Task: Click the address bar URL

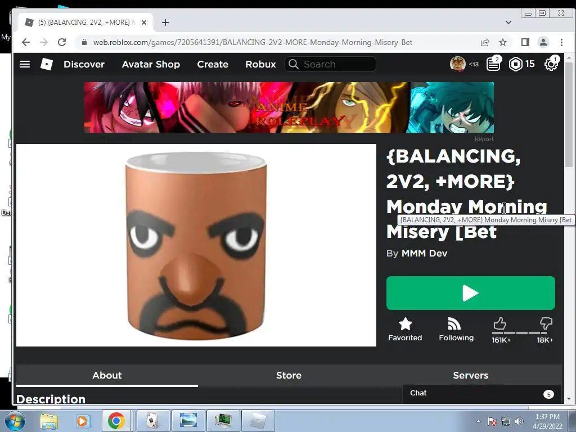Action: coord(253,42)
